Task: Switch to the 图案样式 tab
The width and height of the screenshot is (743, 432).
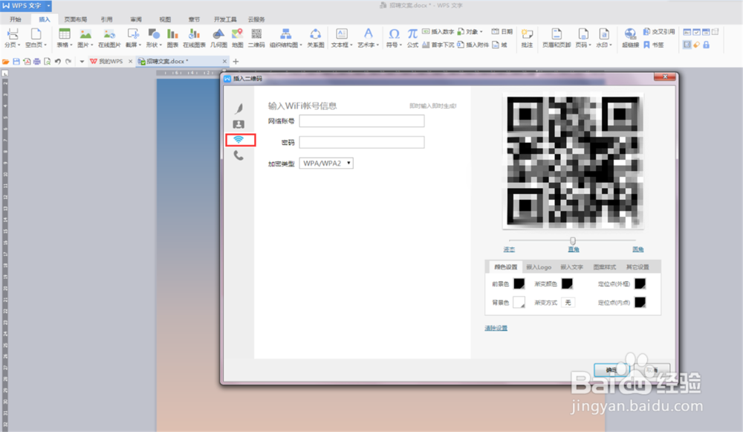Action: tap(605, 267)
